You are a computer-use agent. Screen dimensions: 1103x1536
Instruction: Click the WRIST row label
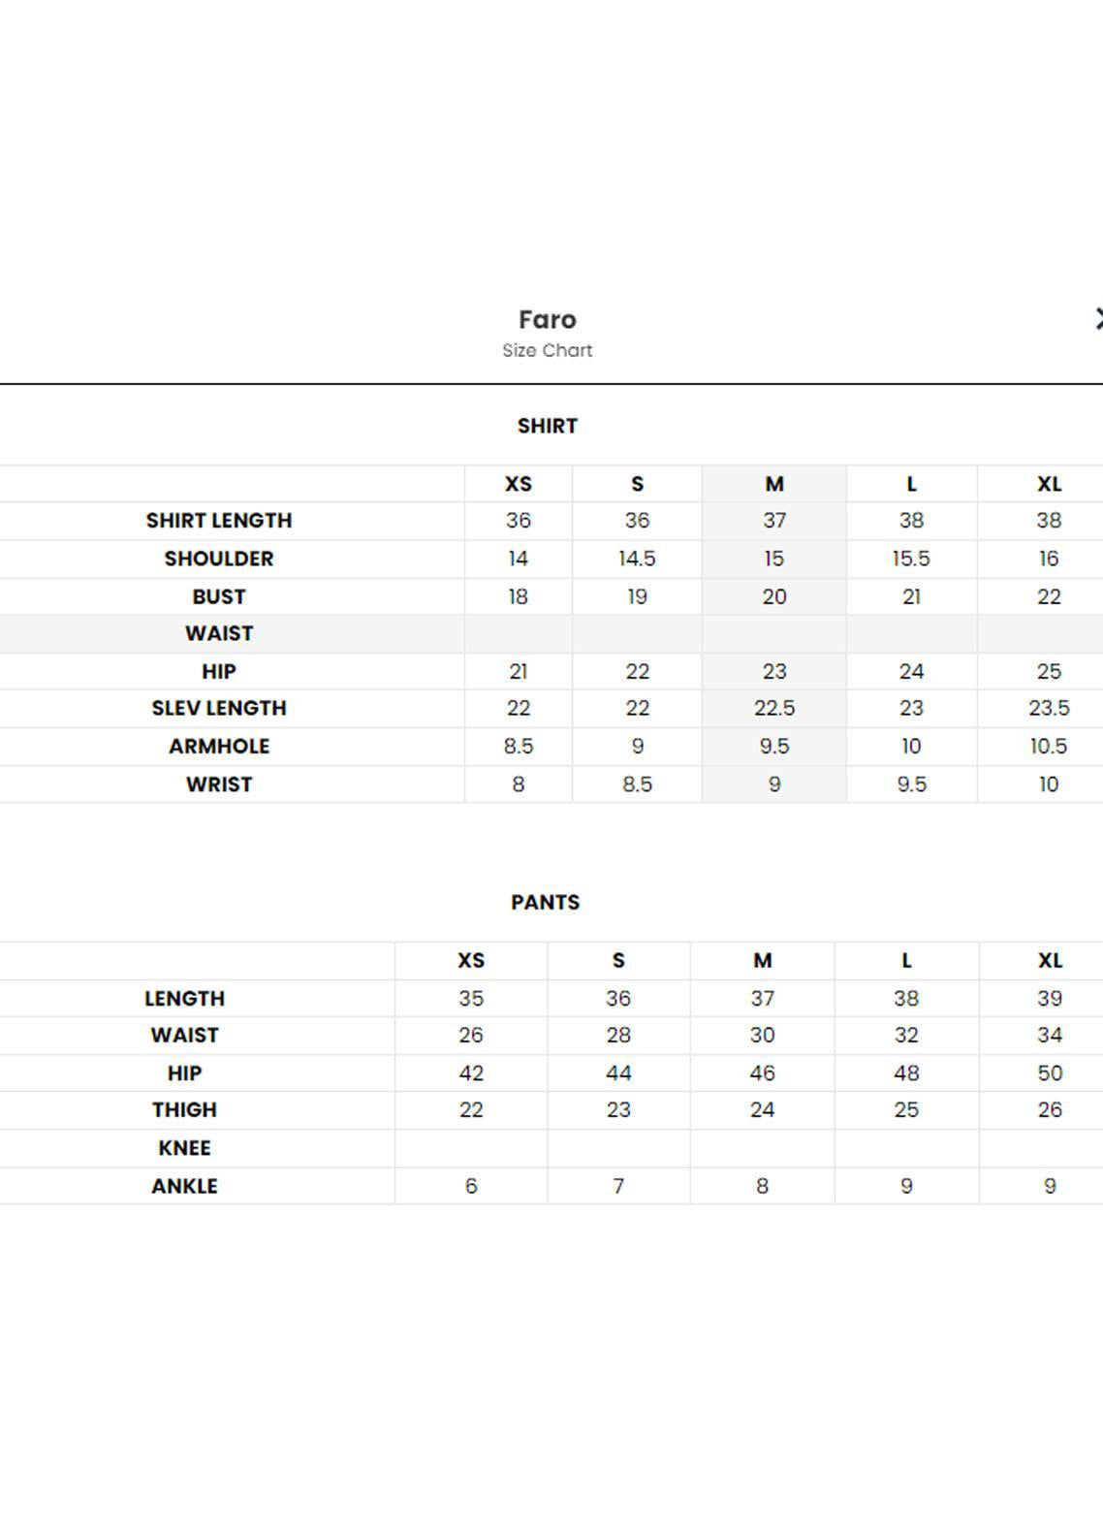pyautogui.click(x=219, y=784)
